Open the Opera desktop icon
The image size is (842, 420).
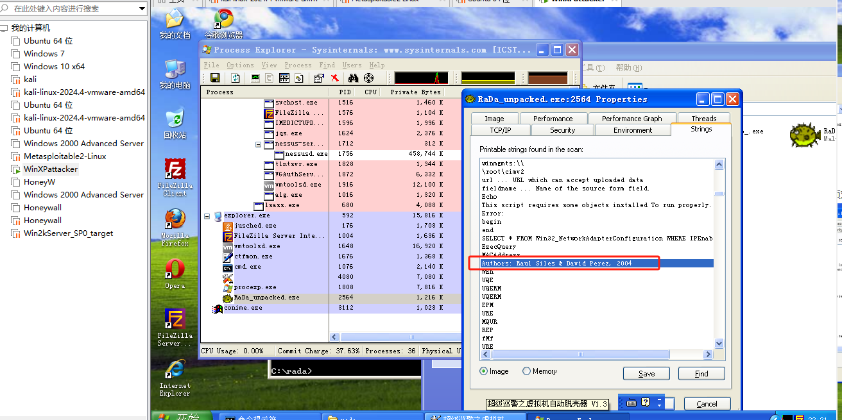tap(175, 274)
